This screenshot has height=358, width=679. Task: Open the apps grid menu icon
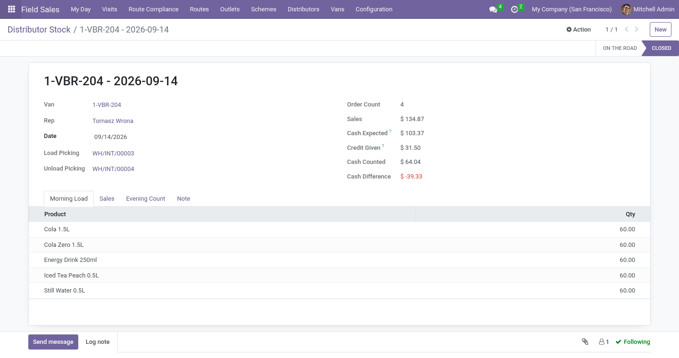tap(11, 9)
